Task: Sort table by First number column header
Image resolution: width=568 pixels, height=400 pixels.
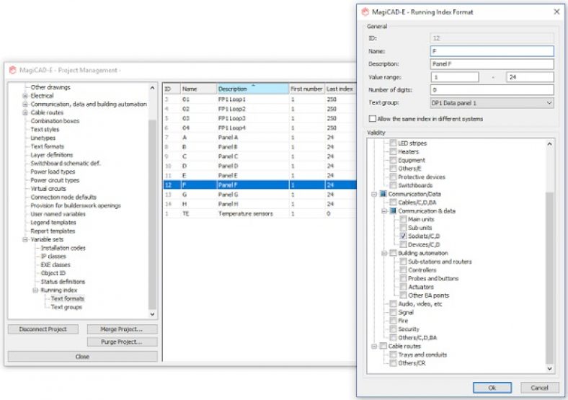Action: (306, 89)
